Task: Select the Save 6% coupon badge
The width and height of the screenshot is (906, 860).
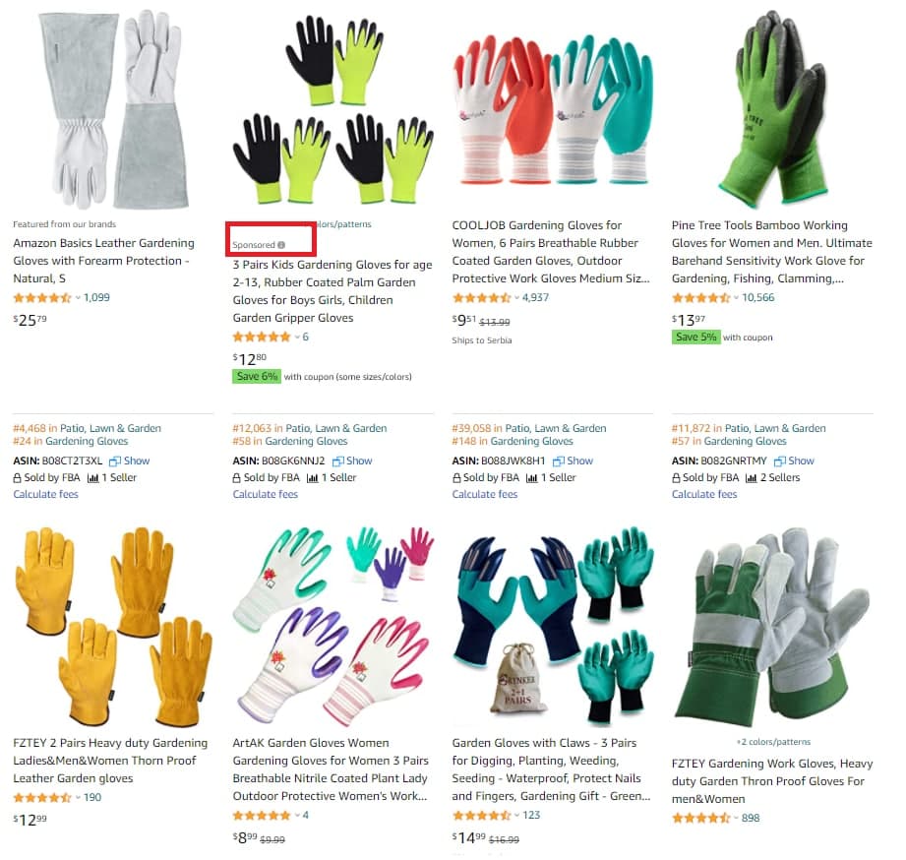Action: pyautogui.click(x=257, y=377)
